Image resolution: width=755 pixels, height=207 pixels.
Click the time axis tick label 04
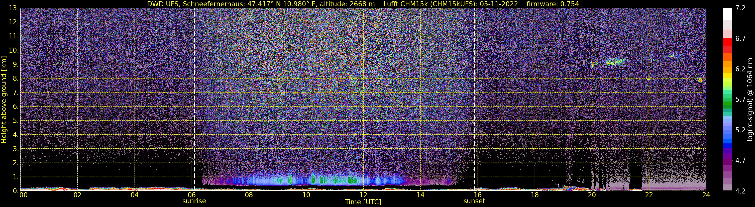coord(135,195)
